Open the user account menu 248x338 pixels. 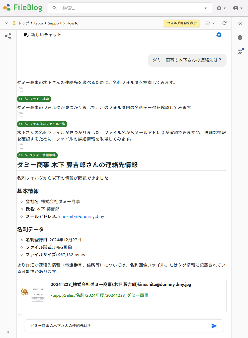point(238,8)
